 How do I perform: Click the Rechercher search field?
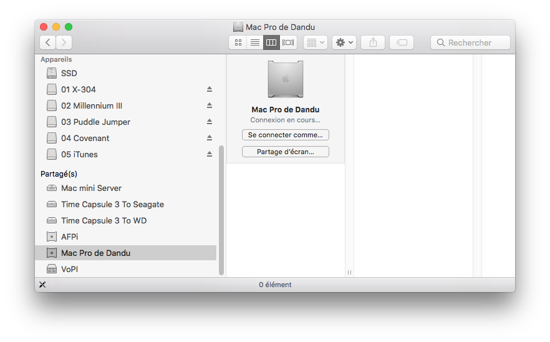coord(470,42)
